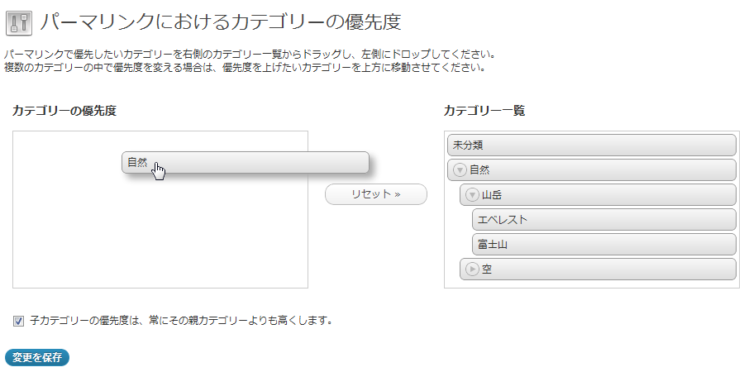Toggle the child category priority checkbox
Viewport: 744px width, 372px height.
(x=18, y=322)
